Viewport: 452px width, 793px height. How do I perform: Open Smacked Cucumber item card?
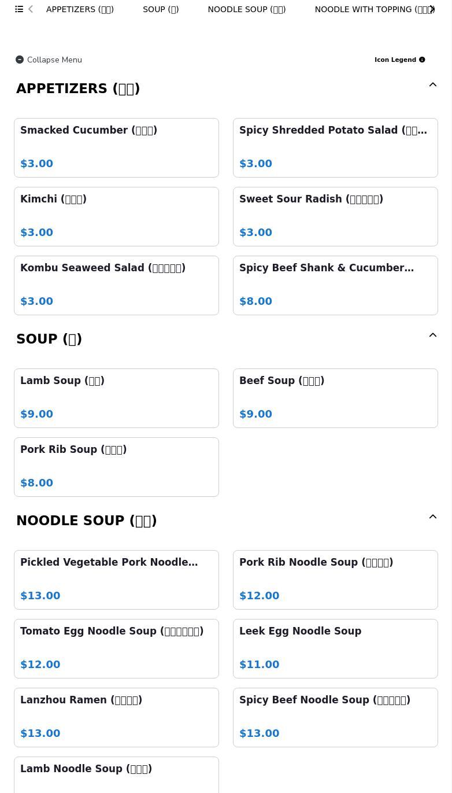click(x=116, y=147)
